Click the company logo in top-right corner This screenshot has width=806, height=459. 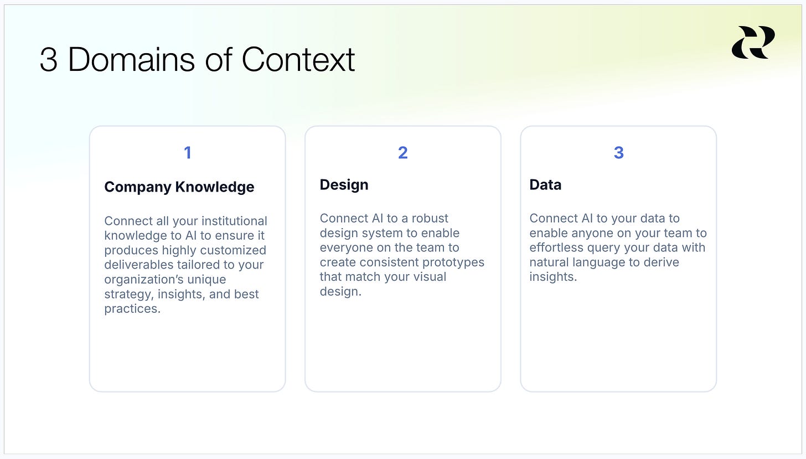[753, 42]
